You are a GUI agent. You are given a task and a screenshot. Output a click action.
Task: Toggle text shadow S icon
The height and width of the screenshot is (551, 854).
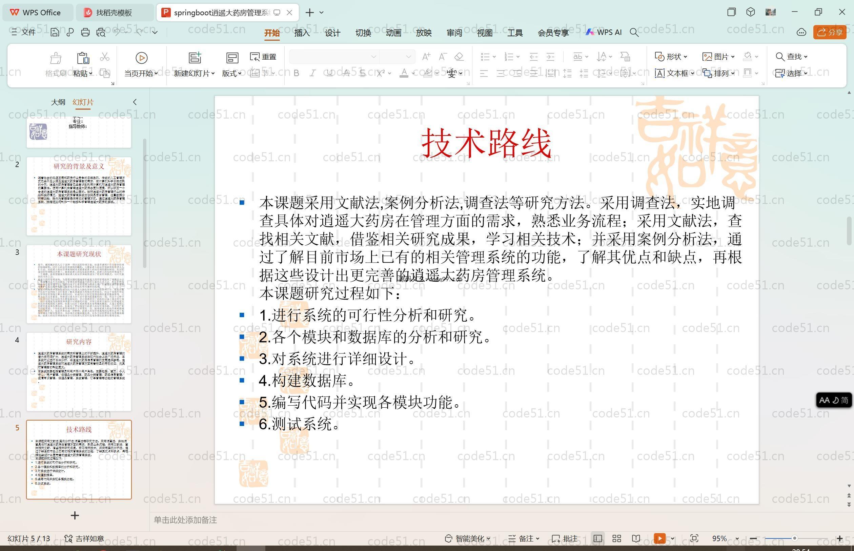click(x=362, y=73)
